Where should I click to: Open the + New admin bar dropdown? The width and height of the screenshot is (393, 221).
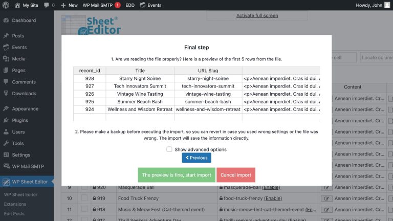coord(69,5)
